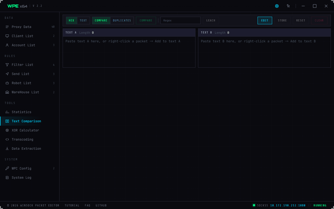Select the COMPARE mode toggle
This screenshot has width=334, height=209.
click(x=101, y=21)
